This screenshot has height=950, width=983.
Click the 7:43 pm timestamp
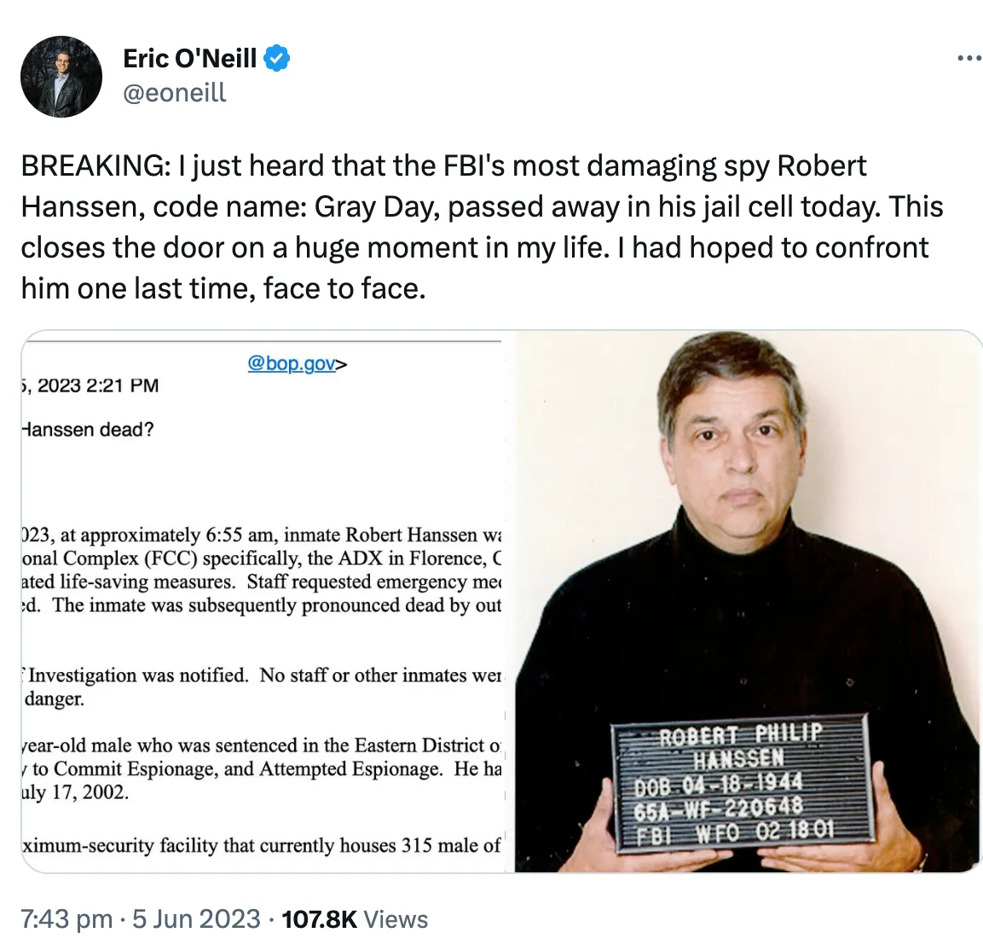coord(66,918)
